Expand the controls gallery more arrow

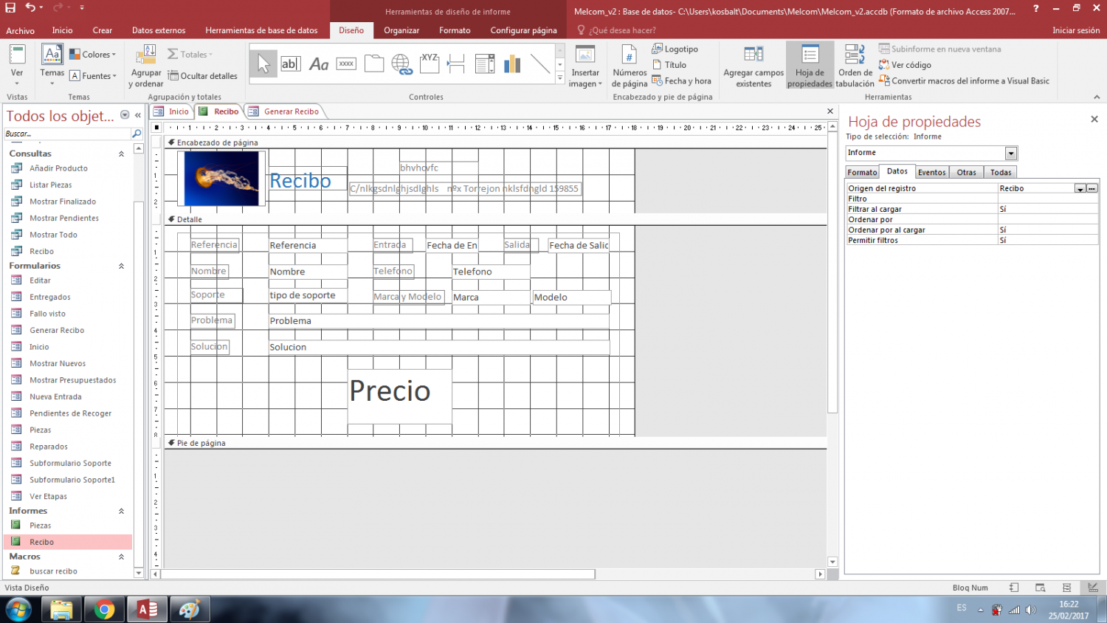[560, 78]
